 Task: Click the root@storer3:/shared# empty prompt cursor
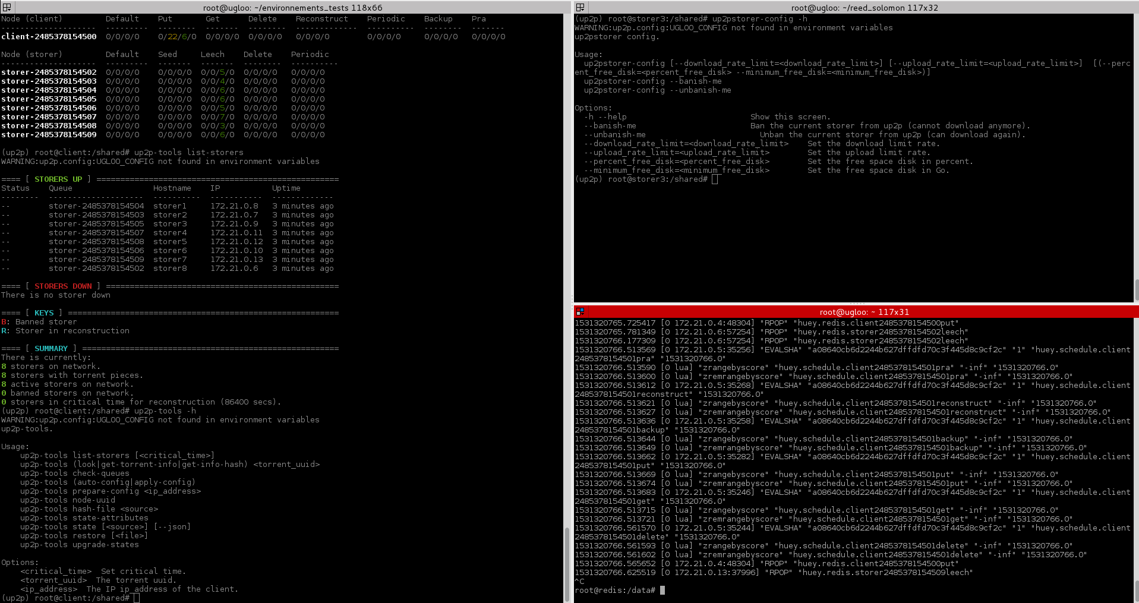pos(715,179)
